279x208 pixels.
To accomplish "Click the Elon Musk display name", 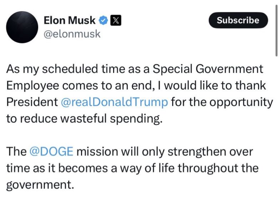I will tap(70, 20).
